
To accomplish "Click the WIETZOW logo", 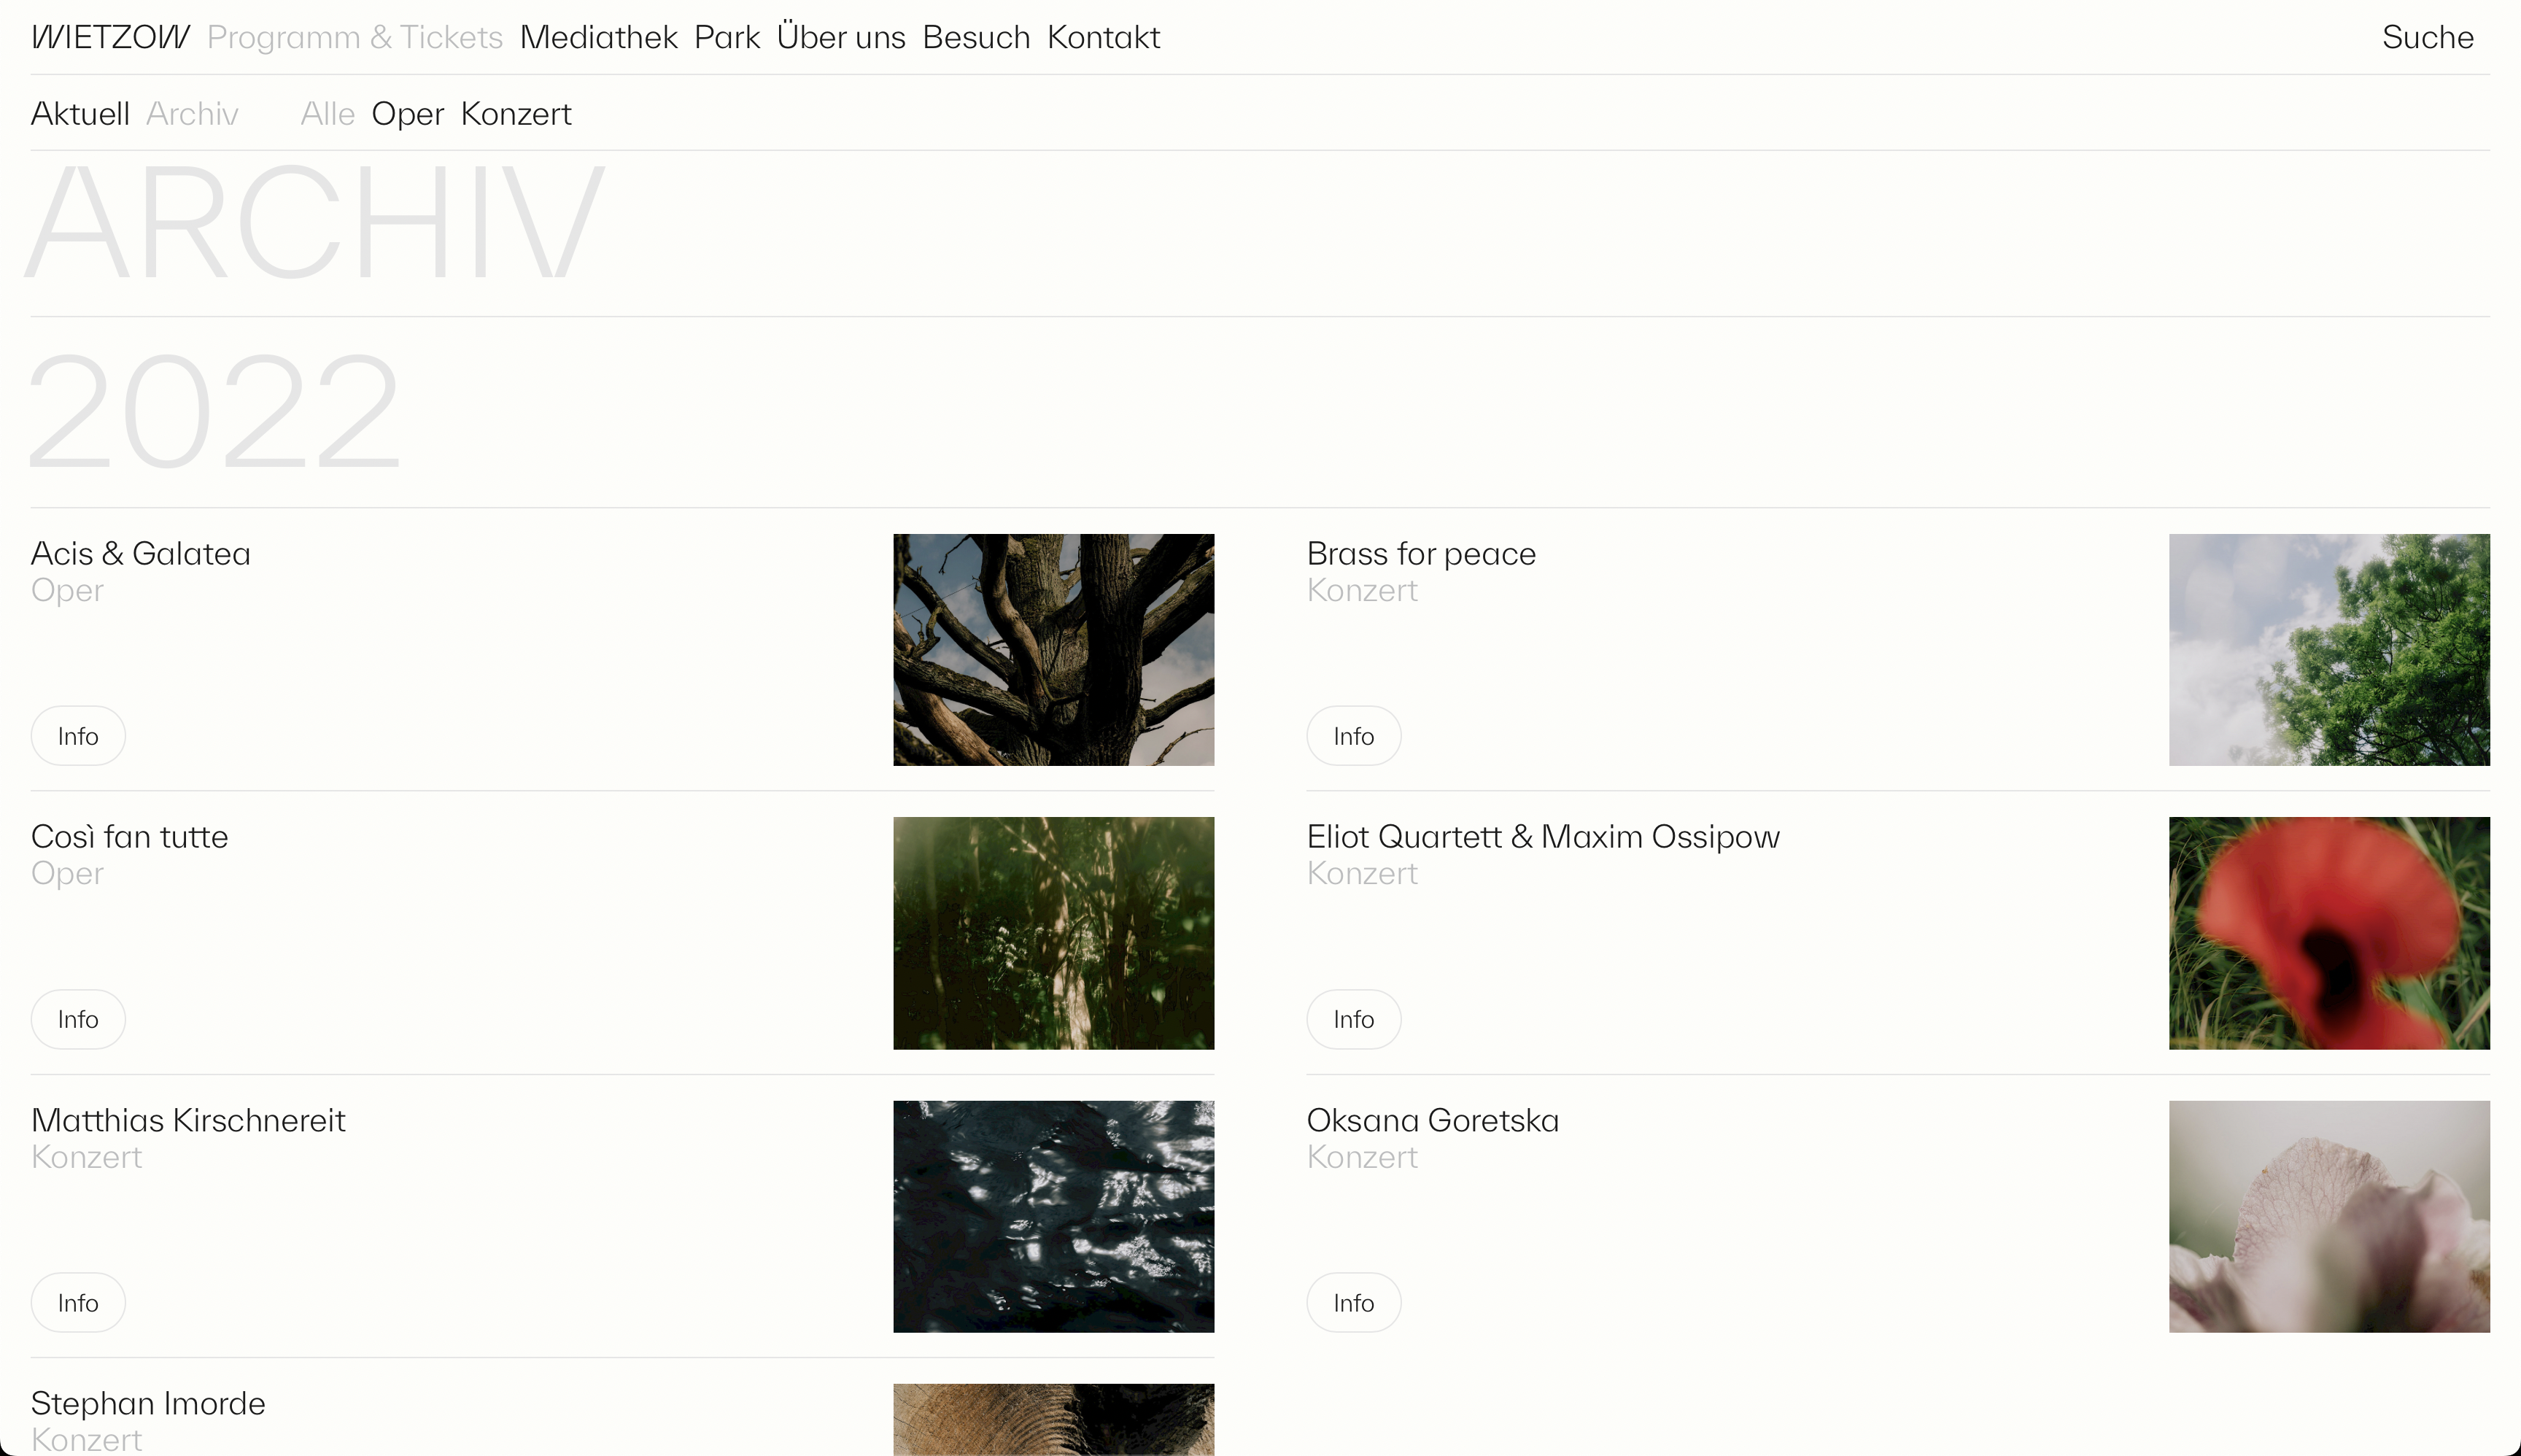I will 110,37.
